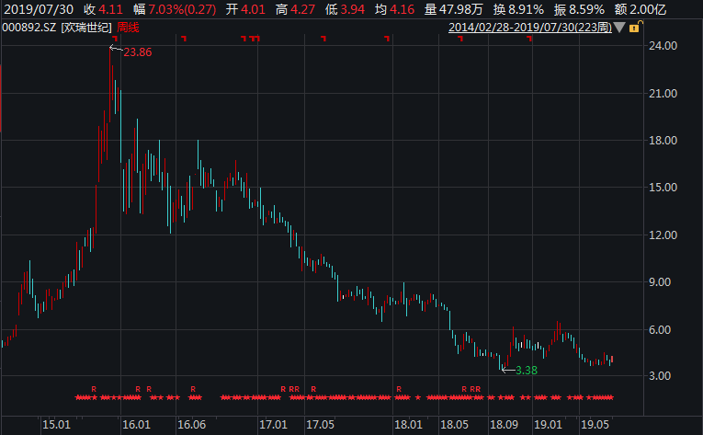703x435 pixels.
Task: Click the 幅 7.03%(0.27) change value
Action: point(175,9)
